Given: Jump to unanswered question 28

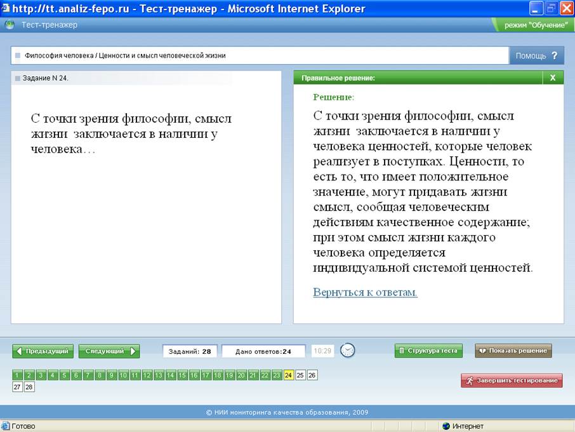Looking at the screenshot, I should tap(29, 387).
